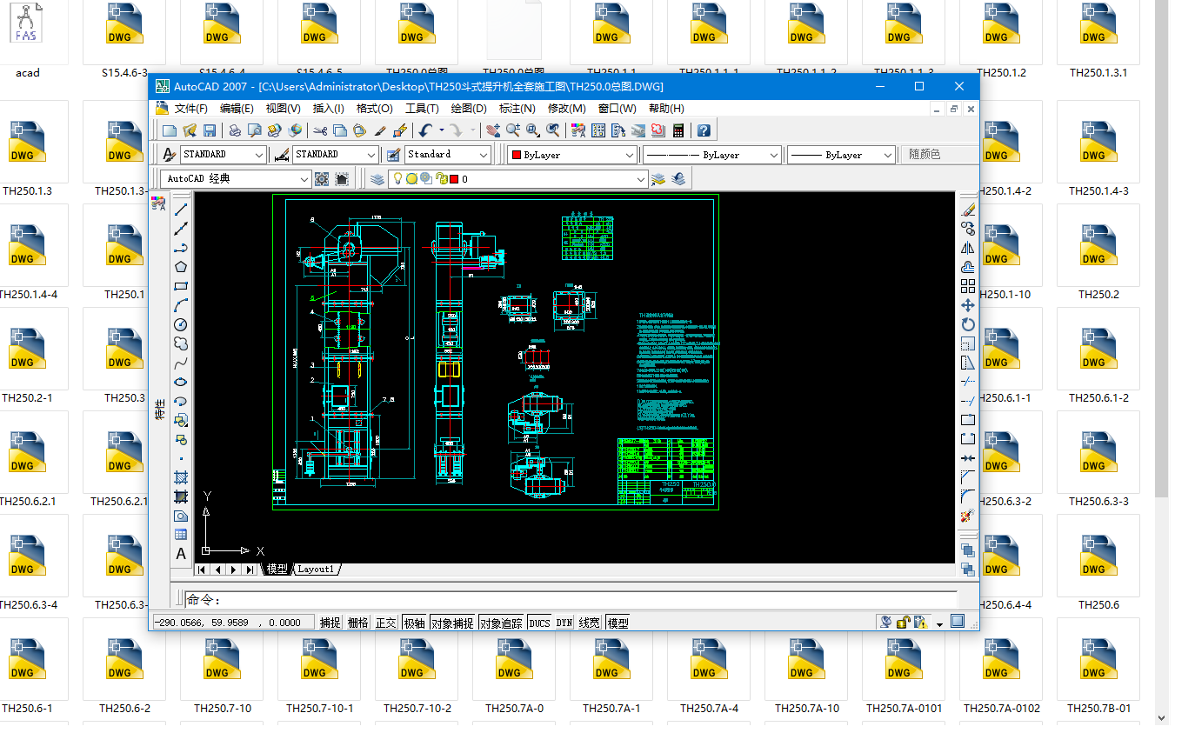
Task: Open the 文件(F) menu
Action: 190,109
